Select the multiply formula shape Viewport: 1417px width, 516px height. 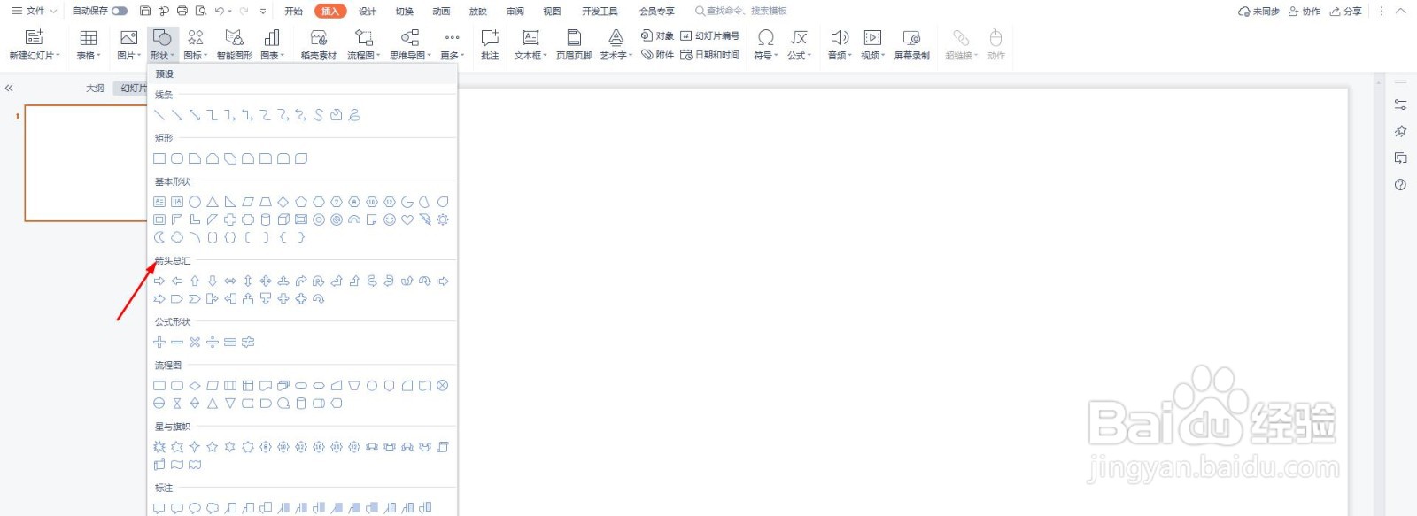coord(195,342)
